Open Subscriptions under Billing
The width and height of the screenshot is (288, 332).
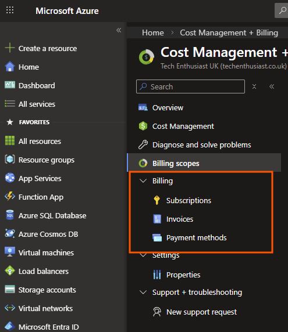click(x=189, y=200)
